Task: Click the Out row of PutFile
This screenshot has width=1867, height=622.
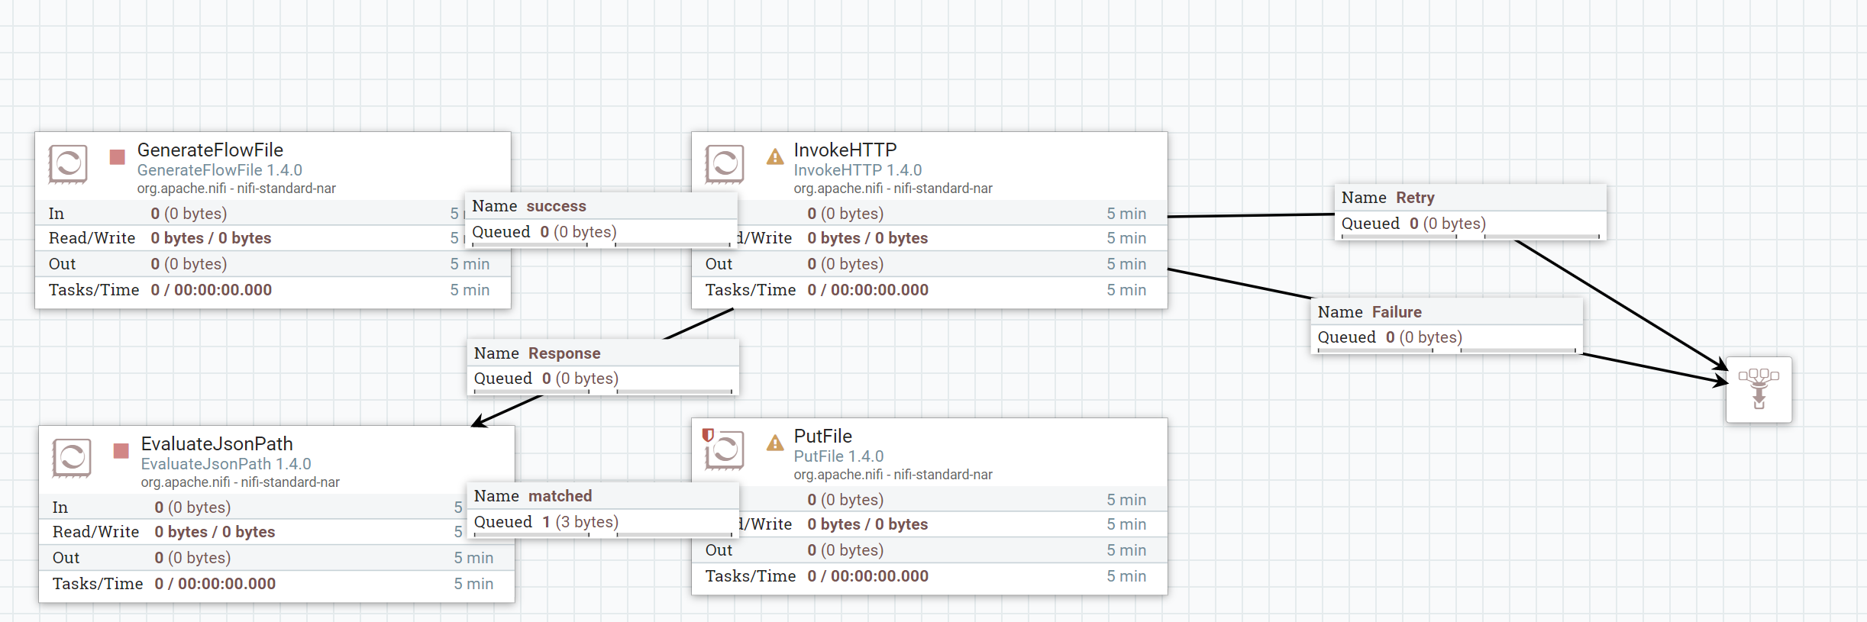Action: coord(929,550)
